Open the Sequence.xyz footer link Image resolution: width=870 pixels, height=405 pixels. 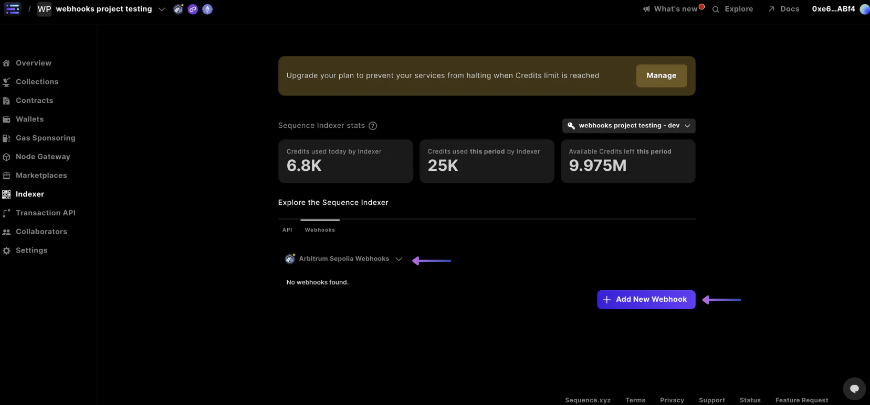click(x=588, y=400)
